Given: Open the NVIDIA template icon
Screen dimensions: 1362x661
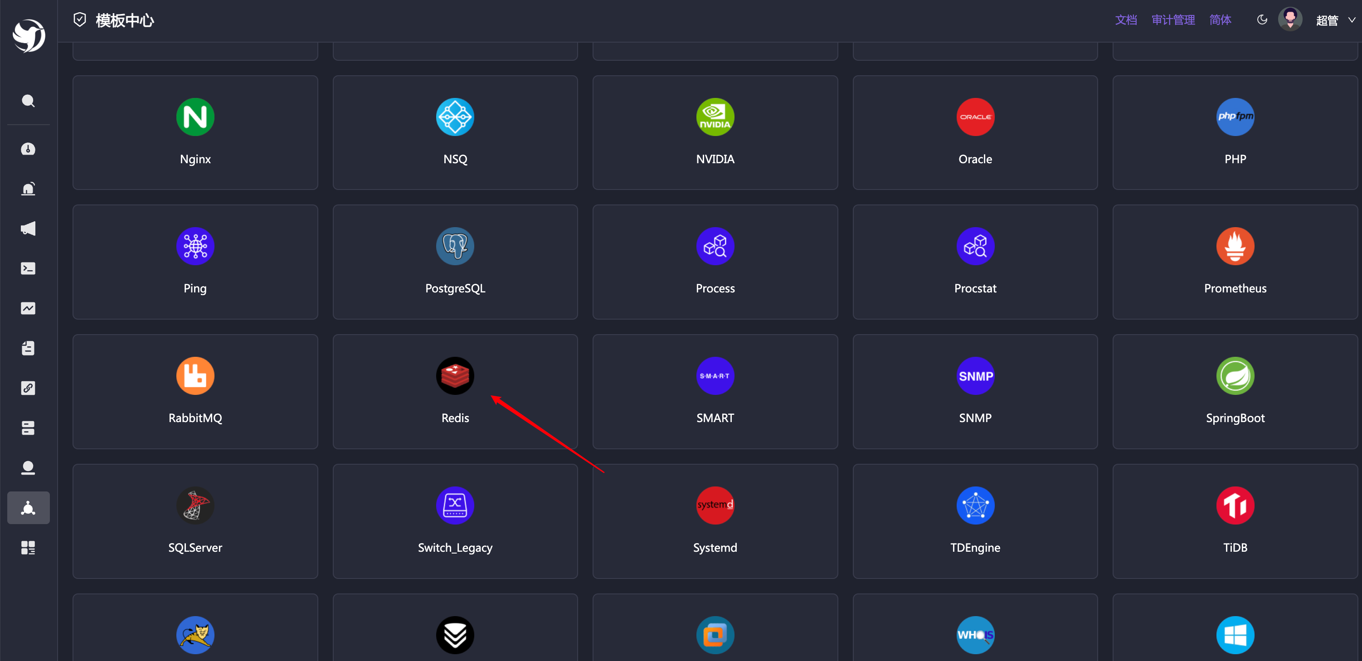Looking at the screenshot, I should pyautogui.click(x=715, y=117).
